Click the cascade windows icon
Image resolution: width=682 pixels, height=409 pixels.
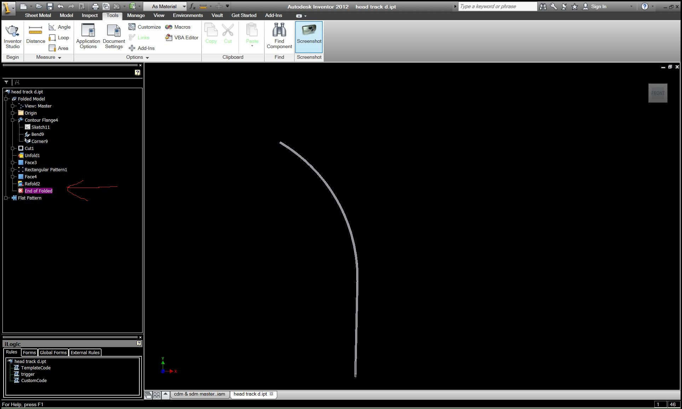(148, 395)
